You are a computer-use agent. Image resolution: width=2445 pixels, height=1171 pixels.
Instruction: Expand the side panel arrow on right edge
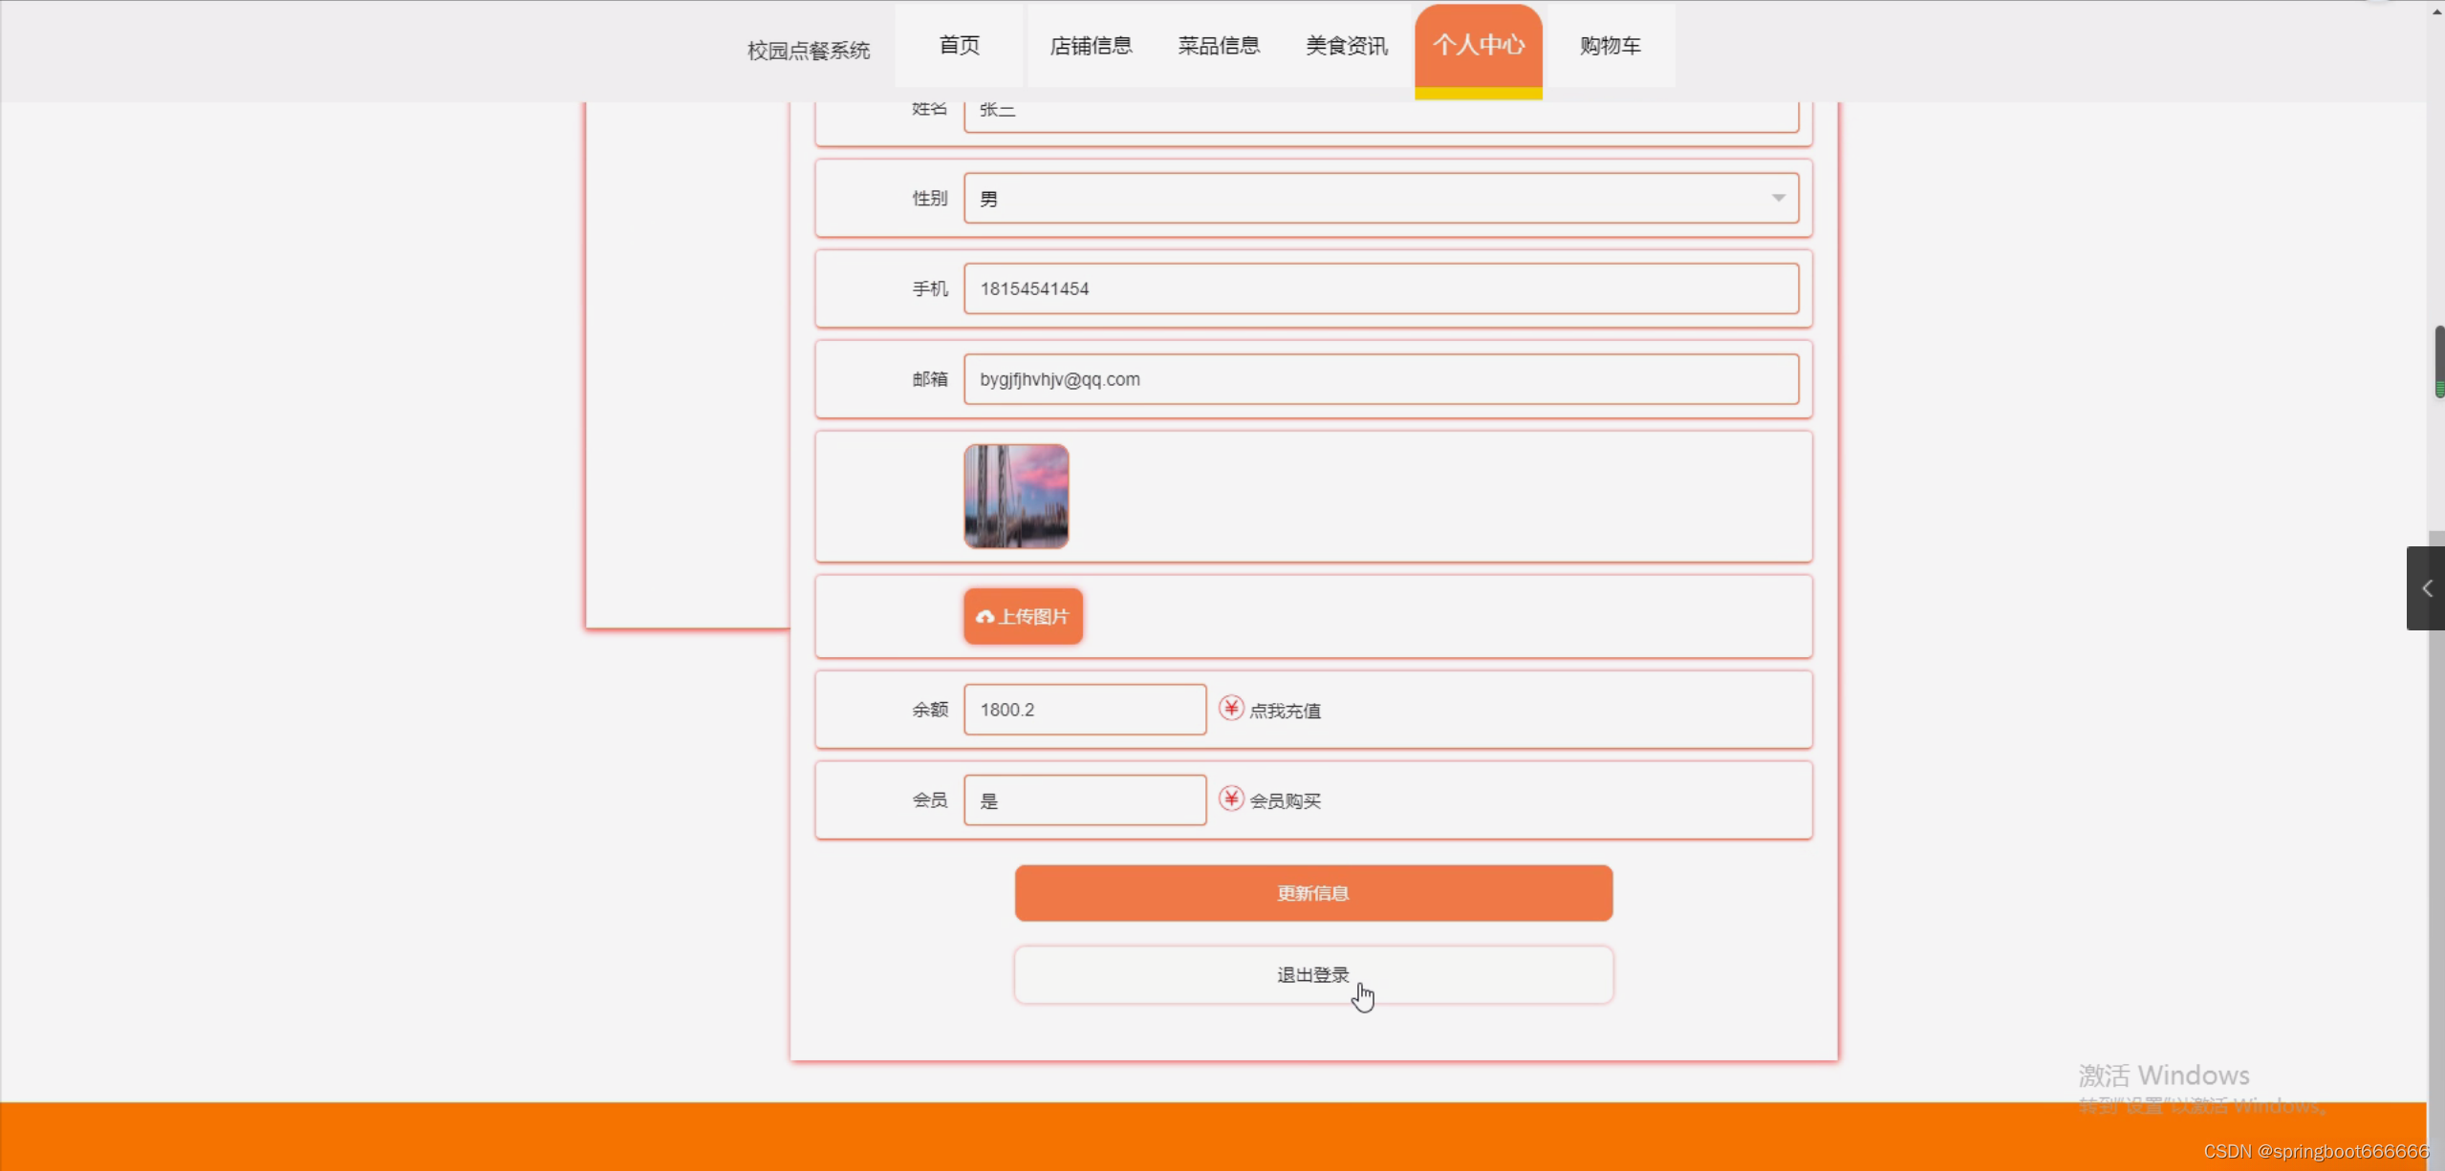(2426, 588)
